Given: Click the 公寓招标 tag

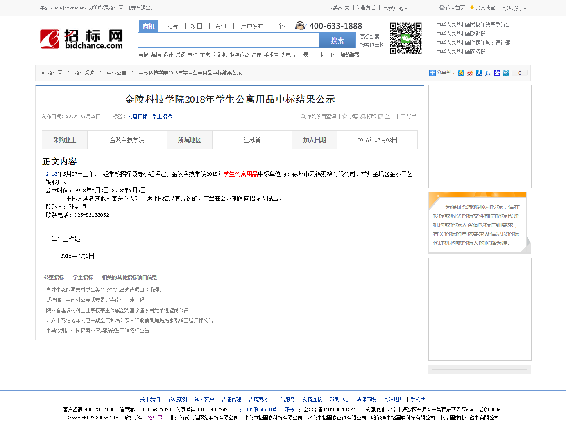Looking at the screenshot, I should 137,116.
